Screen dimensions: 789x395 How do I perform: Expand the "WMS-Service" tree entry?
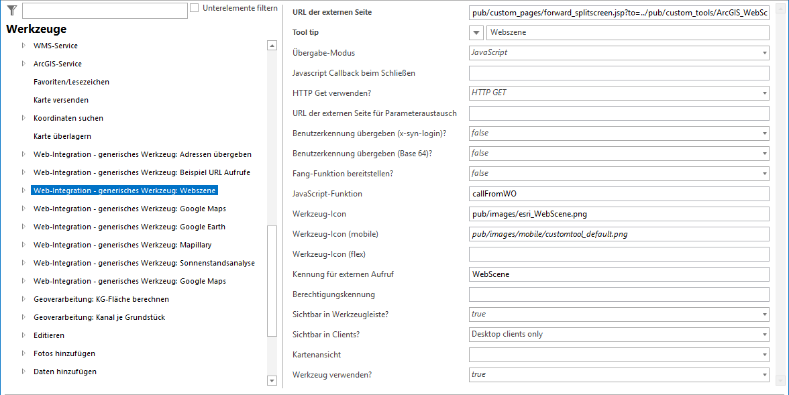(x=23, y=46)
